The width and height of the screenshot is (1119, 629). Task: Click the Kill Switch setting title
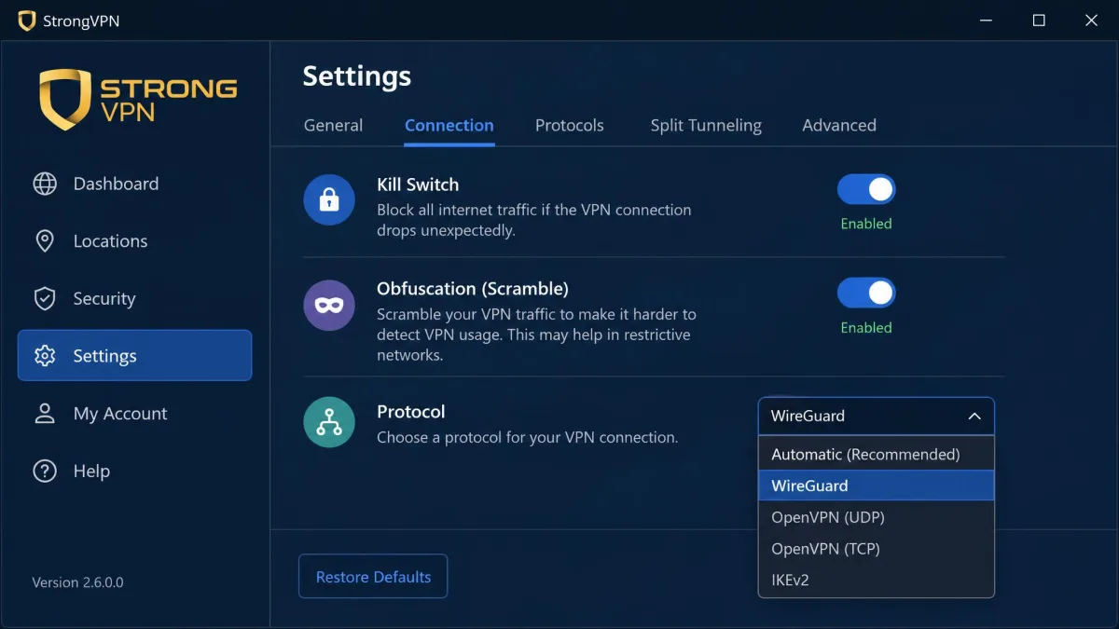(418, 185)
